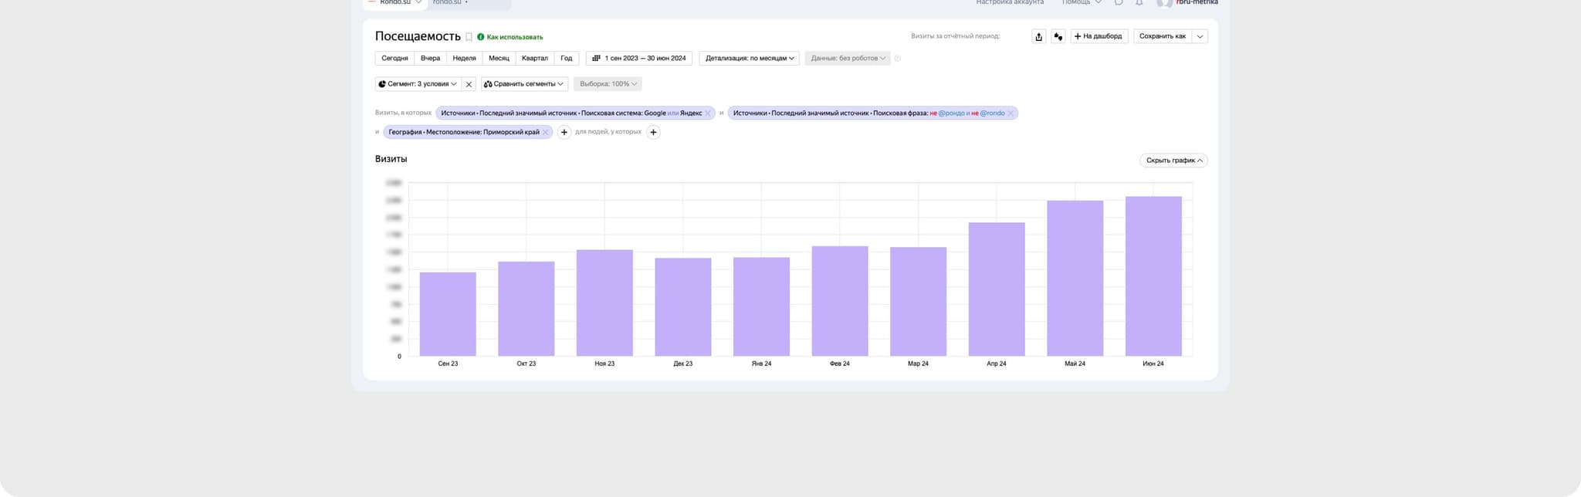Open the arrow next to Сохранить как

[x=1200, y=36]
